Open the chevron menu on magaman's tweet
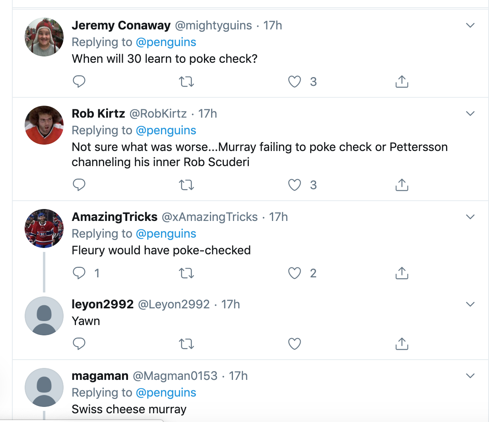 [470, 376]
